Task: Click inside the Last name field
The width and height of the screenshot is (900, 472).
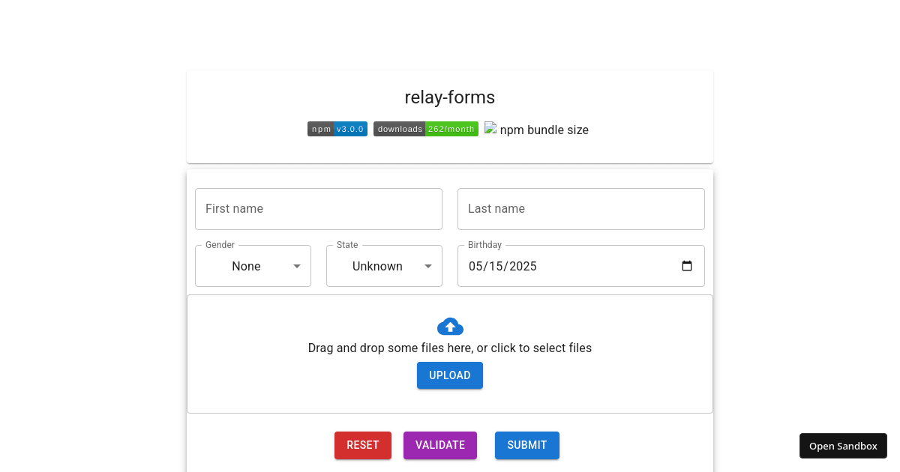Action: (580, 208)
